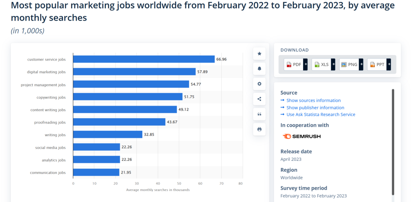Download the chart as PNG
Viewport: 413px width, 202px height.
point(349,65)
